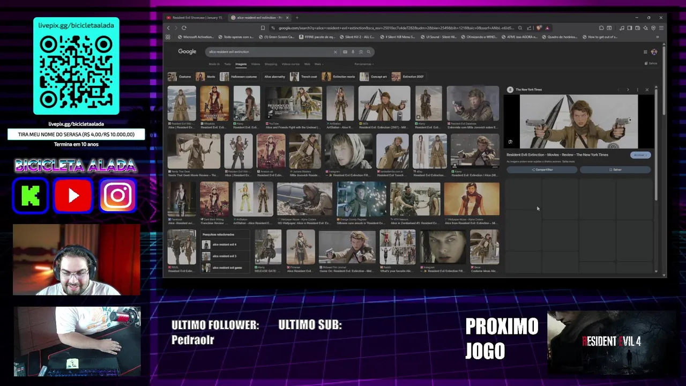Filter images by Concept art chip
The image size is (686, 386).
pyautogui.click(x=374, y=77)
